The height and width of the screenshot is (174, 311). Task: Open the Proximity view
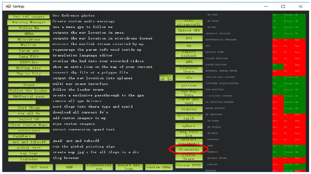pos(189,149)
